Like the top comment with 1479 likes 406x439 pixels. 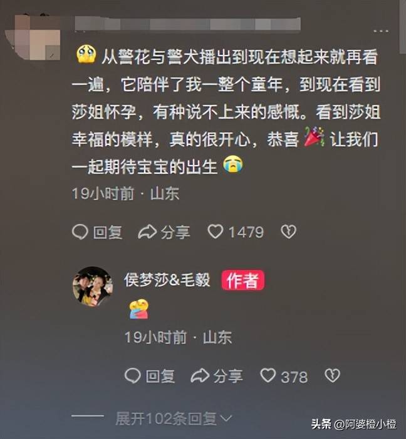(x=216, y=232)
